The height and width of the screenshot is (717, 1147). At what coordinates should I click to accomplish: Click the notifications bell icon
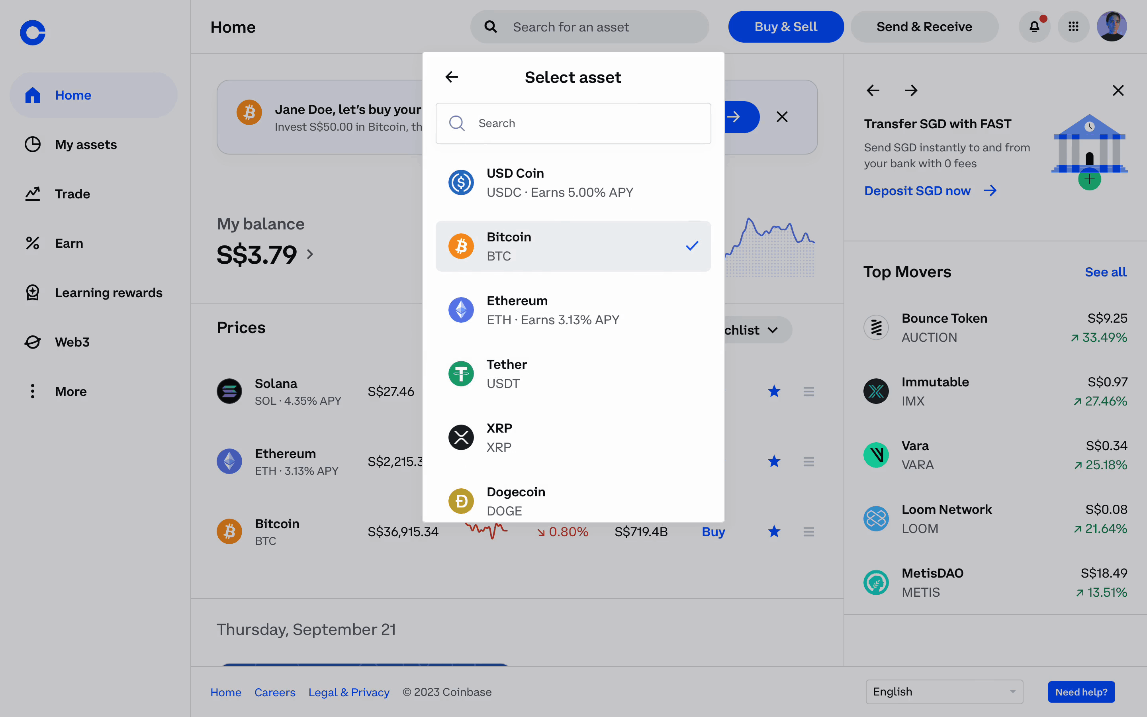click(x=1034, y=27)
